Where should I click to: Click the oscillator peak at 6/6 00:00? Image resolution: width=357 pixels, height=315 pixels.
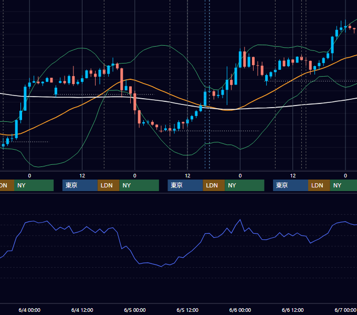pyautogui.click(x=240, y=220)
